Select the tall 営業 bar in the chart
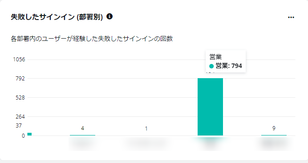Viewport: 308px width, 163px height. pyautogui.click(x=210, y=107)
